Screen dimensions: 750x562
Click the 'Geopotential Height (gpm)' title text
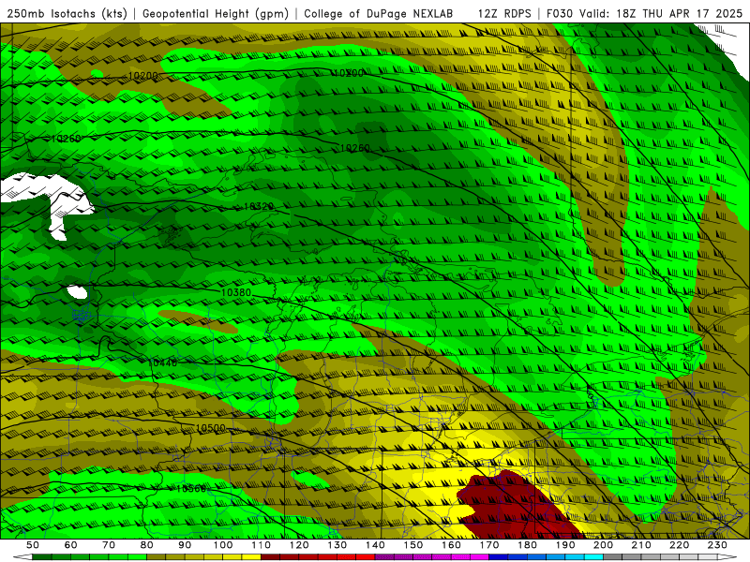216,14
